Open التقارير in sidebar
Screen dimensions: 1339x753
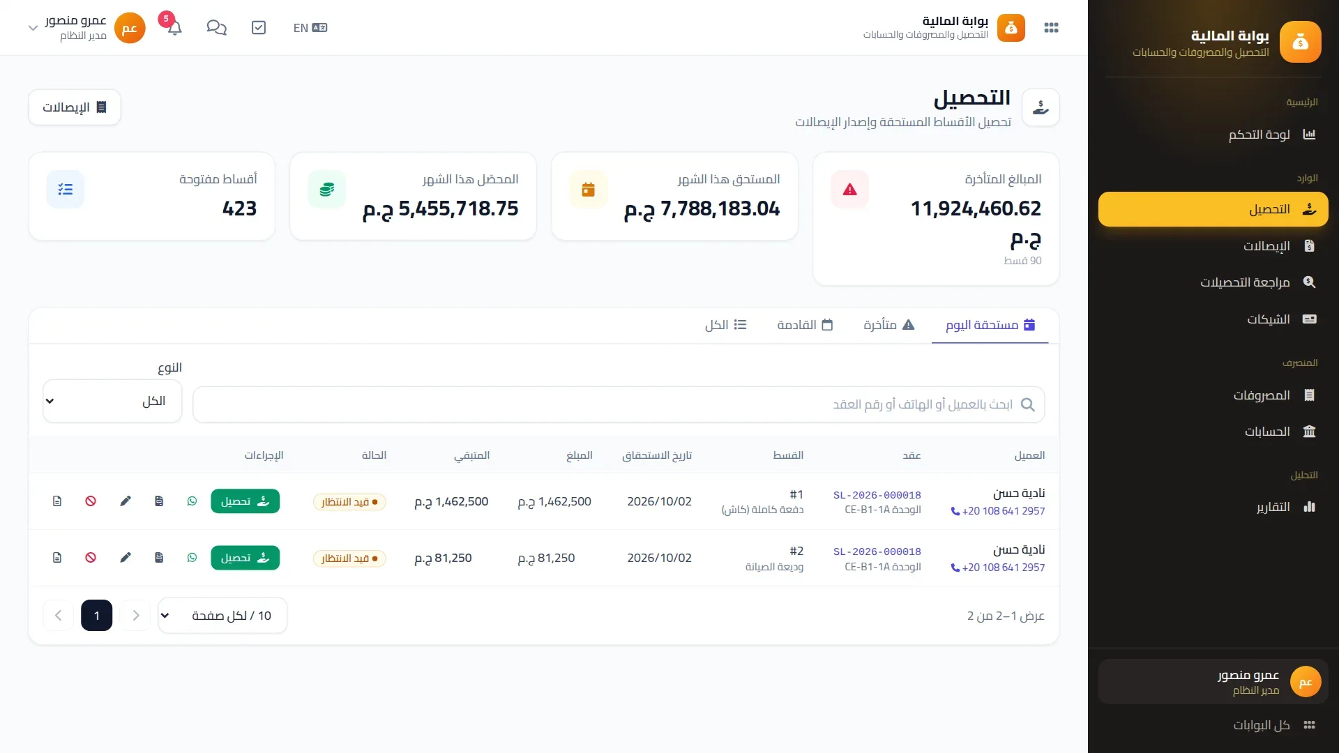(x=1213, y=507)
